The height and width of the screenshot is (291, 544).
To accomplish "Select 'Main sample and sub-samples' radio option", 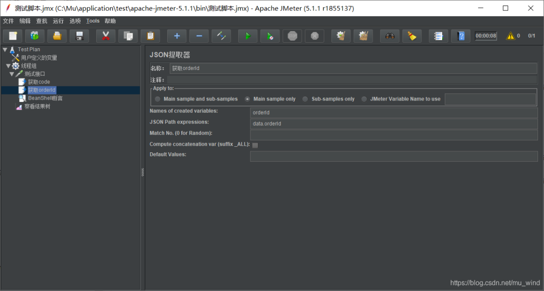I will click(158, 99).
